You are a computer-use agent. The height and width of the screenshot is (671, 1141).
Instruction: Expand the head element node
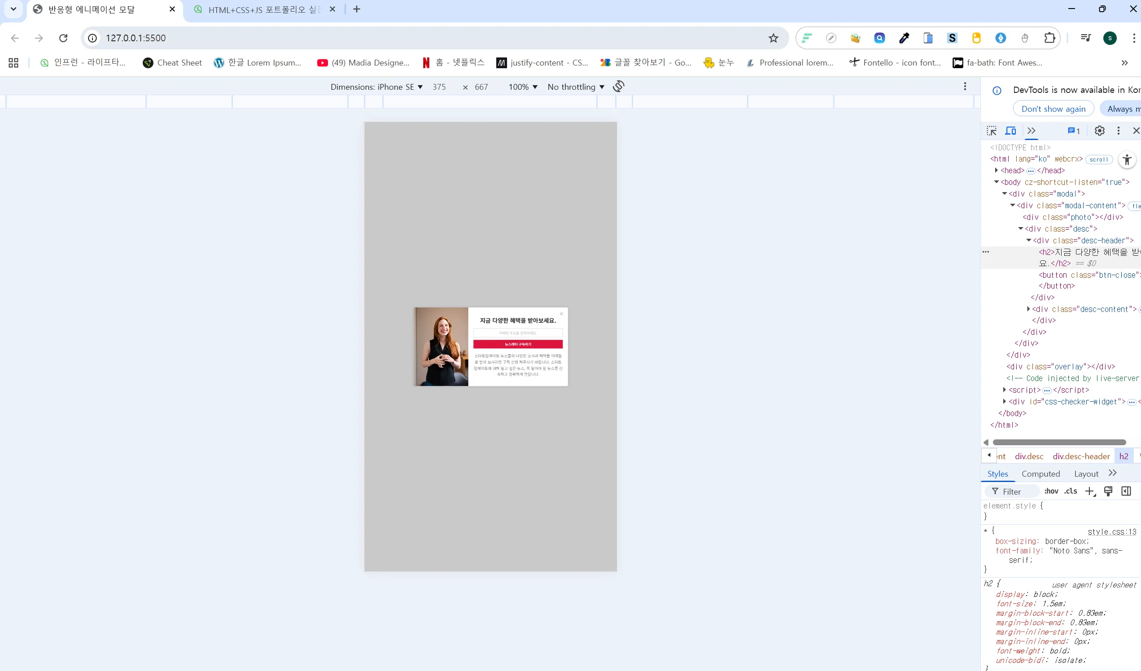pos(996,171)
